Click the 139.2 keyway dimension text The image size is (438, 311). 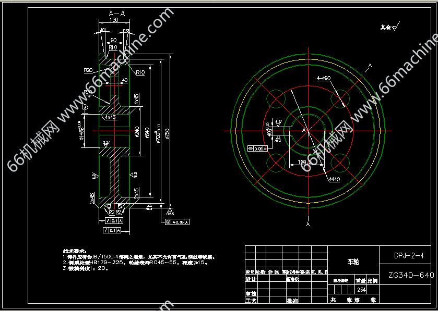point(305,162)
